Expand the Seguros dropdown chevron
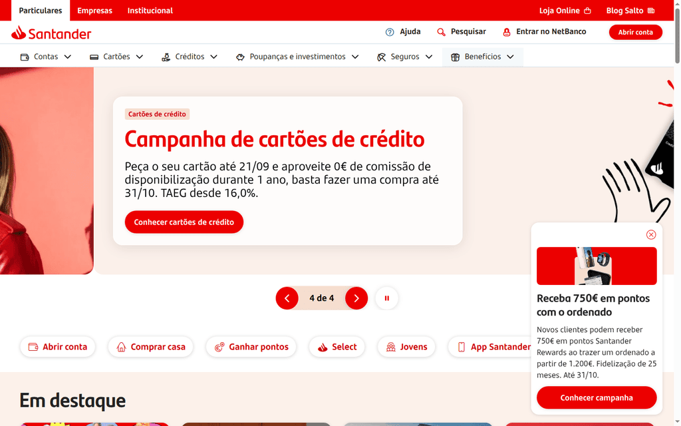The image size is (681, 426). pos(429,57)
